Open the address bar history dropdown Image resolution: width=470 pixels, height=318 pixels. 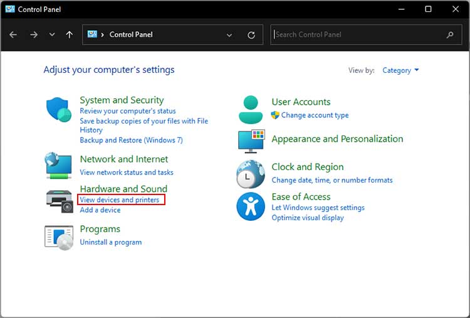[229, 34]
